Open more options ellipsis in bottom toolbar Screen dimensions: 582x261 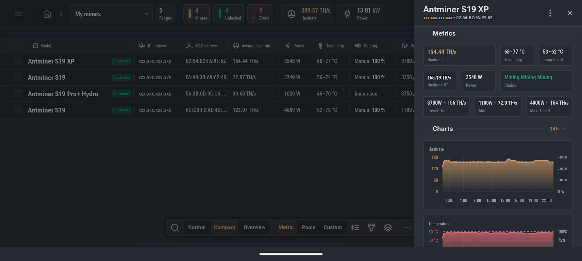coord(407,227)
